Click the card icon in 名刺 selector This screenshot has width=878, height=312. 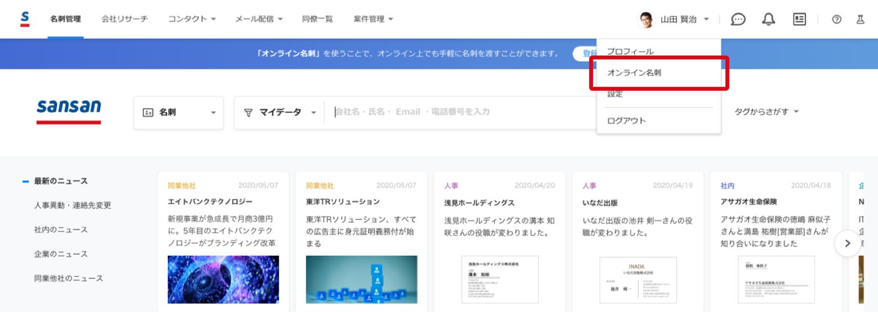click(148, 112)
